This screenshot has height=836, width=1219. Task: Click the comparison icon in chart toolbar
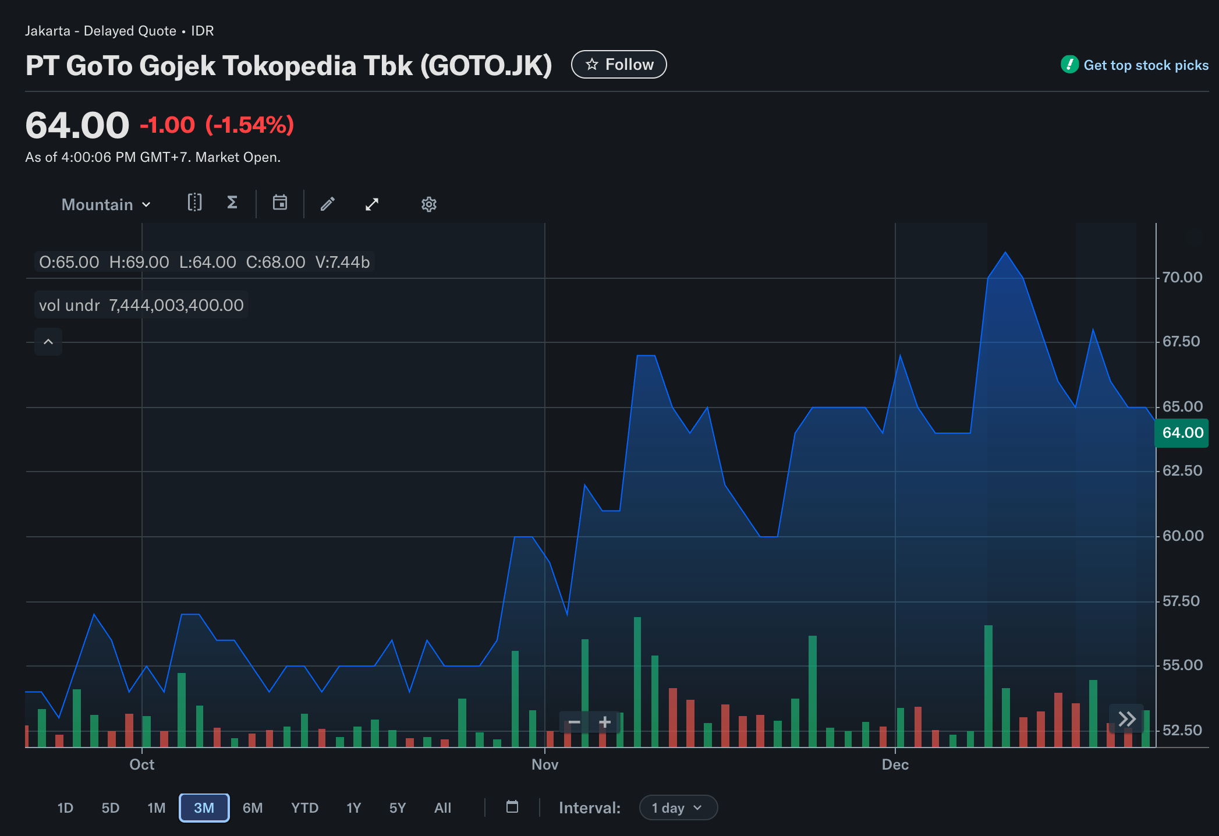point(194,203)
